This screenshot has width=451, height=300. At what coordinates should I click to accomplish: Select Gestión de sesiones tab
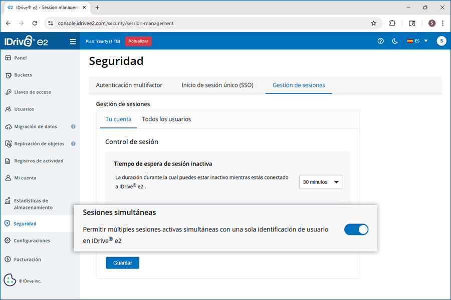click(x=299, y=85)
